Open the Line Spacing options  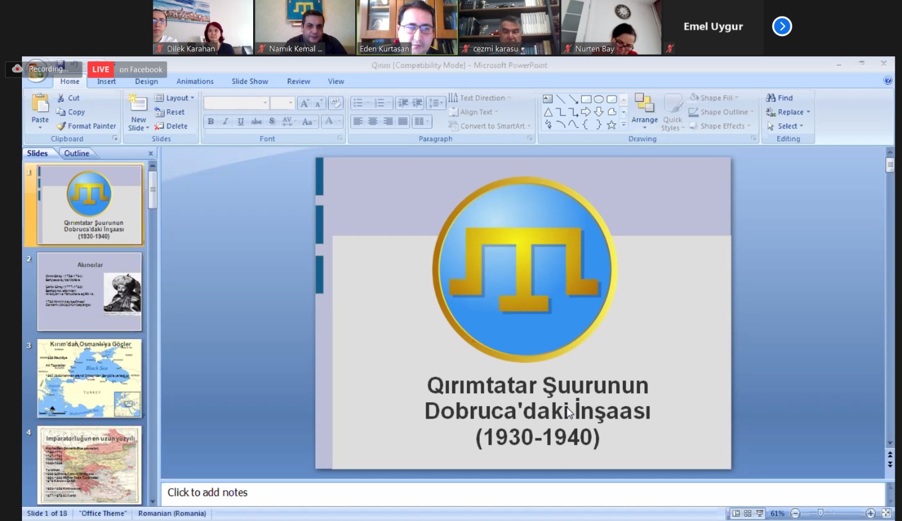(x=436, y=103)
